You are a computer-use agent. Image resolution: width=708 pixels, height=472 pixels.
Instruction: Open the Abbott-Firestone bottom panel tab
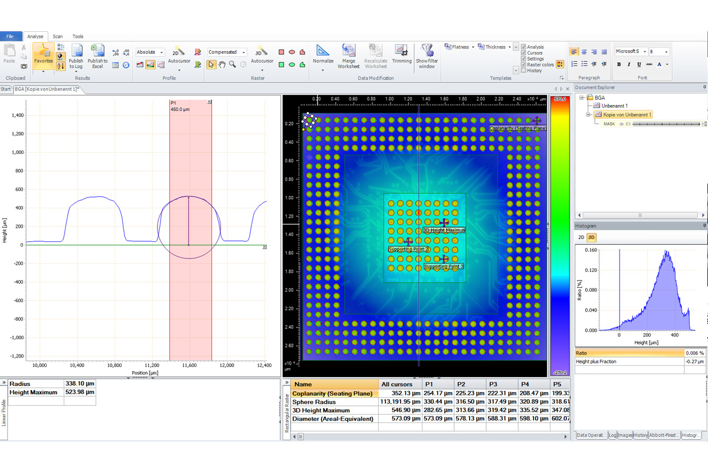pos(664,435)
